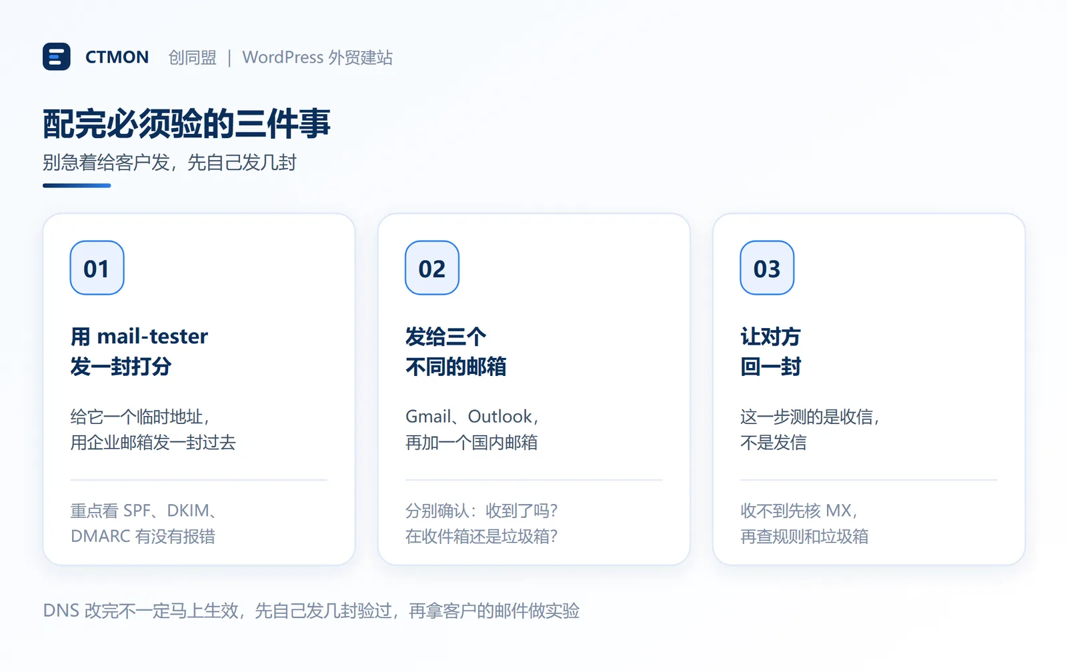Image resolution: width=1067 pixels, height=672 pixels.
Task: Click the CTMON brand name text
Action: point(117,57)
